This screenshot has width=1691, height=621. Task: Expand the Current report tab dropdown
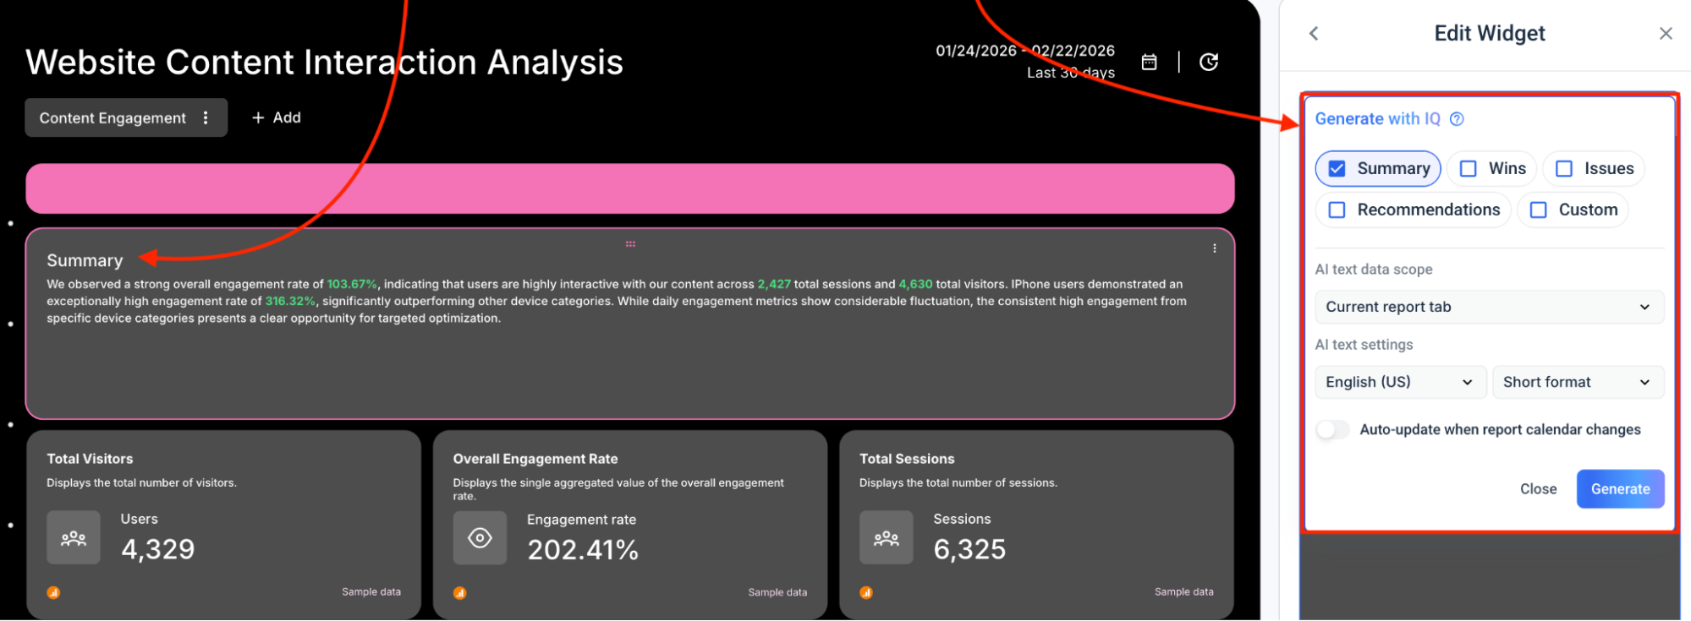pyautogui.click(x=1489, y=308)
